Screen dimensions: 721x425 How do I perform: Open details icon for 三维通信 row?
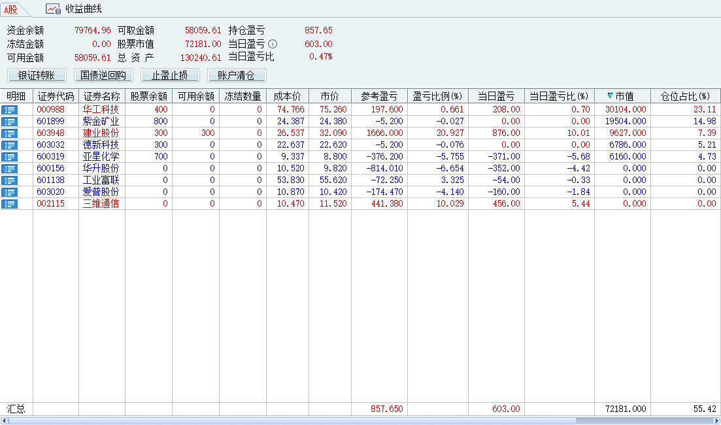pos(9,204)
